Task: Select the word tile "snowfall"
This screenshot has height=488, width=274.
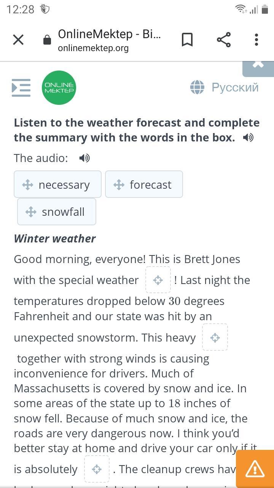Action: 57,212
